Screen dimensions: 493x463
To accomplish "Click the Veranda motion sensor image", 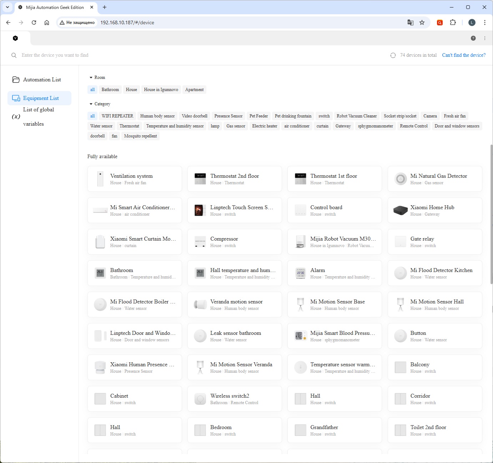I will (200, 305).
